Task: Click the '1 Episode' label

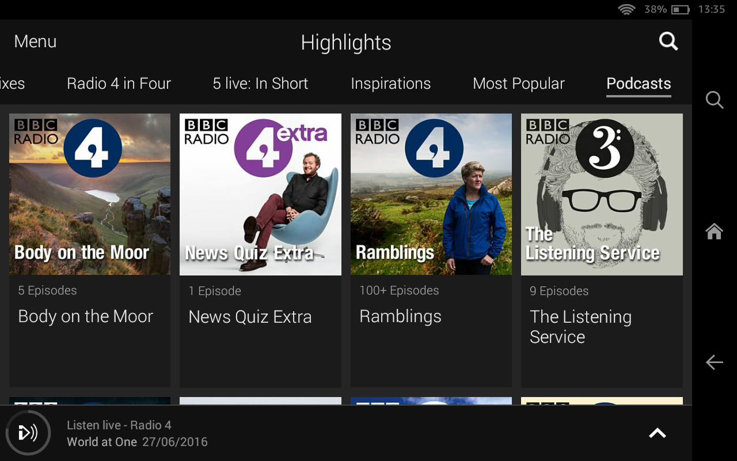Action: coord(215,291)
